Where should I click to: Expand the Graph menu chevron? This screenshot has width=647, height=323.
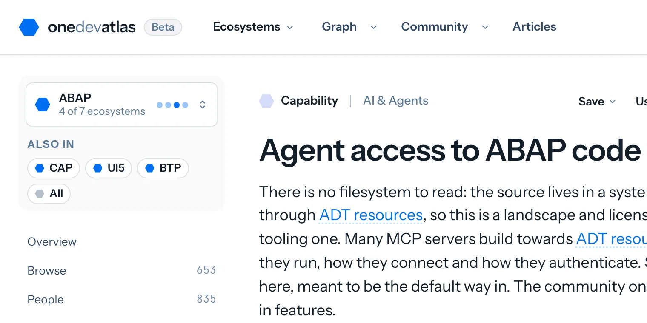tap(374, 27)
